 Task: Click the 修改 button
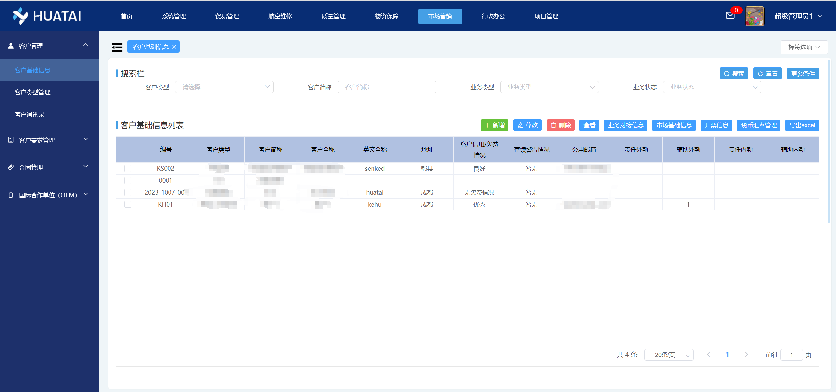tap(528, 125)
